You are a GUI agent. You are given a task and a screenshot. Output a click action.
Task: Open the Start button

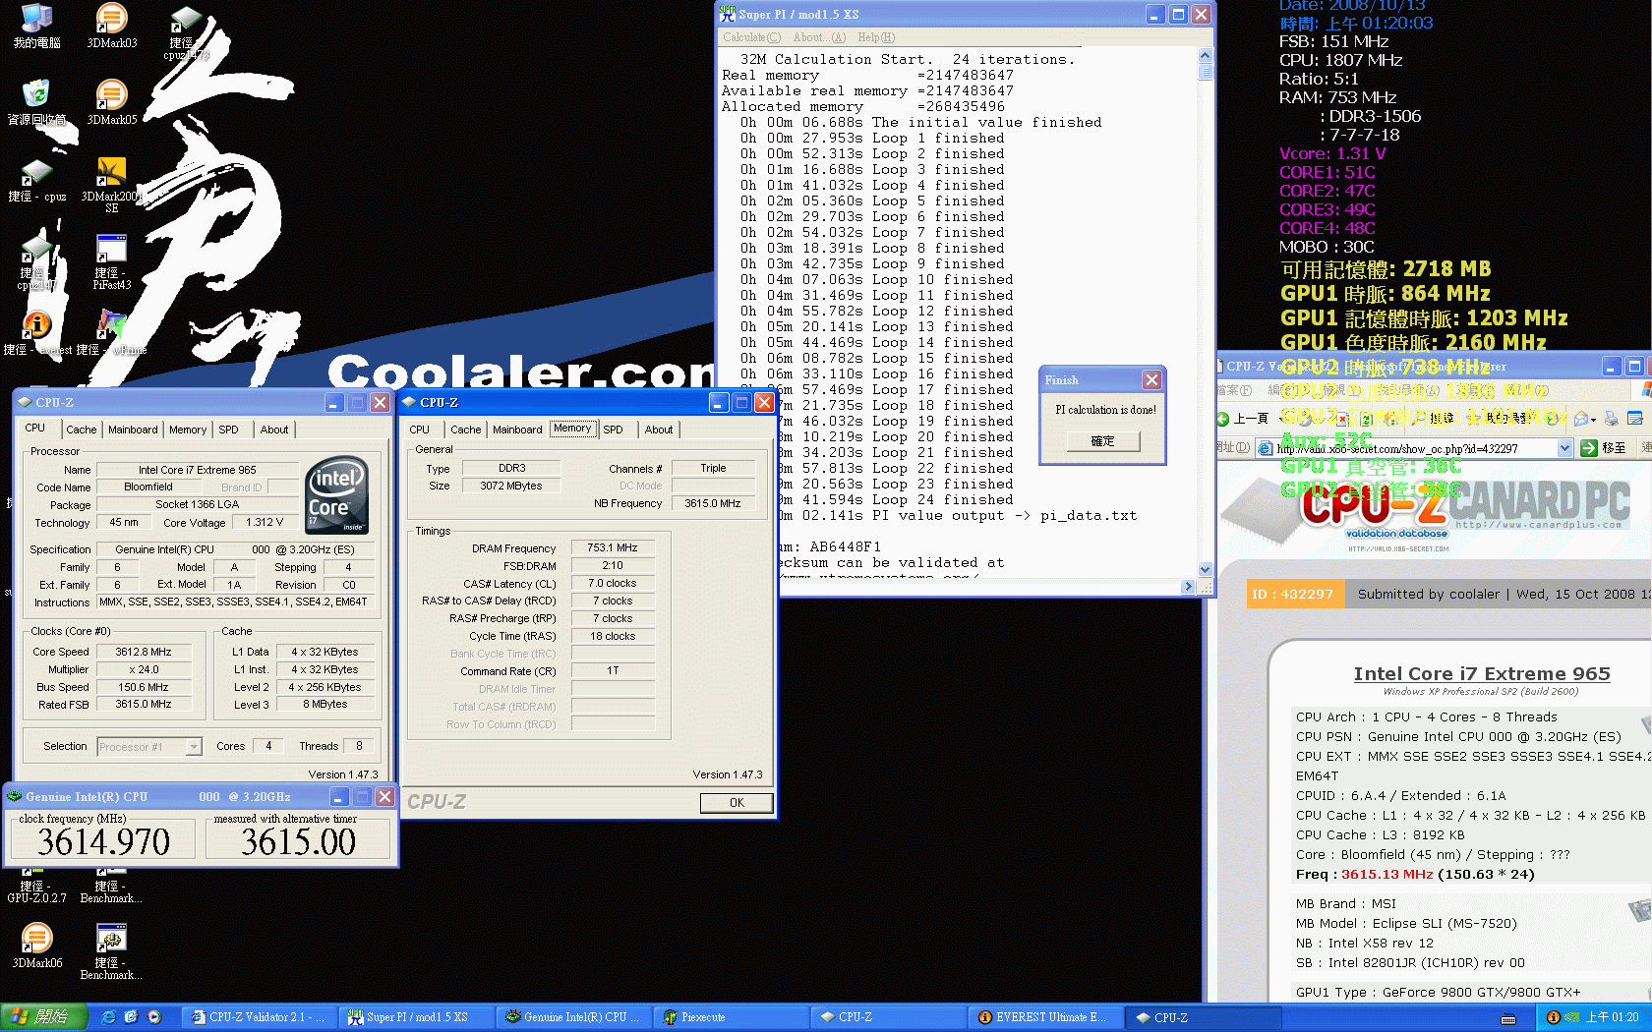44,1017
